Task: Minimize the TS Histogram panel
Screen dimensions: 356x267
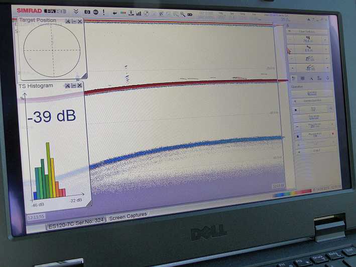Action: 73,86
